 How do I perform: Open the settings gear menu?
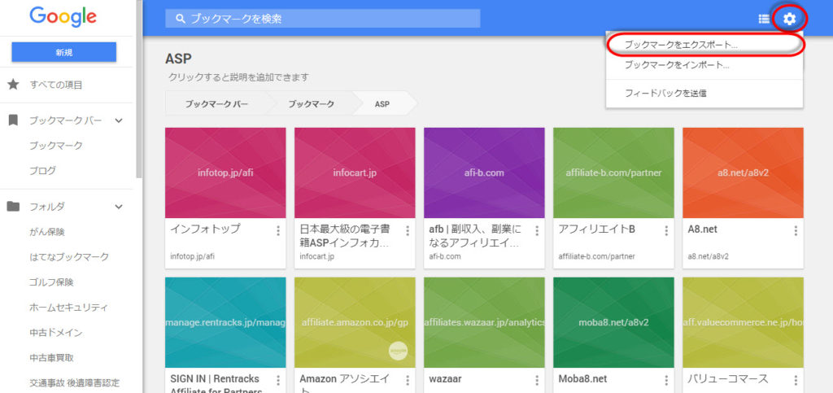pyautogui.click(x=789, y=19)
